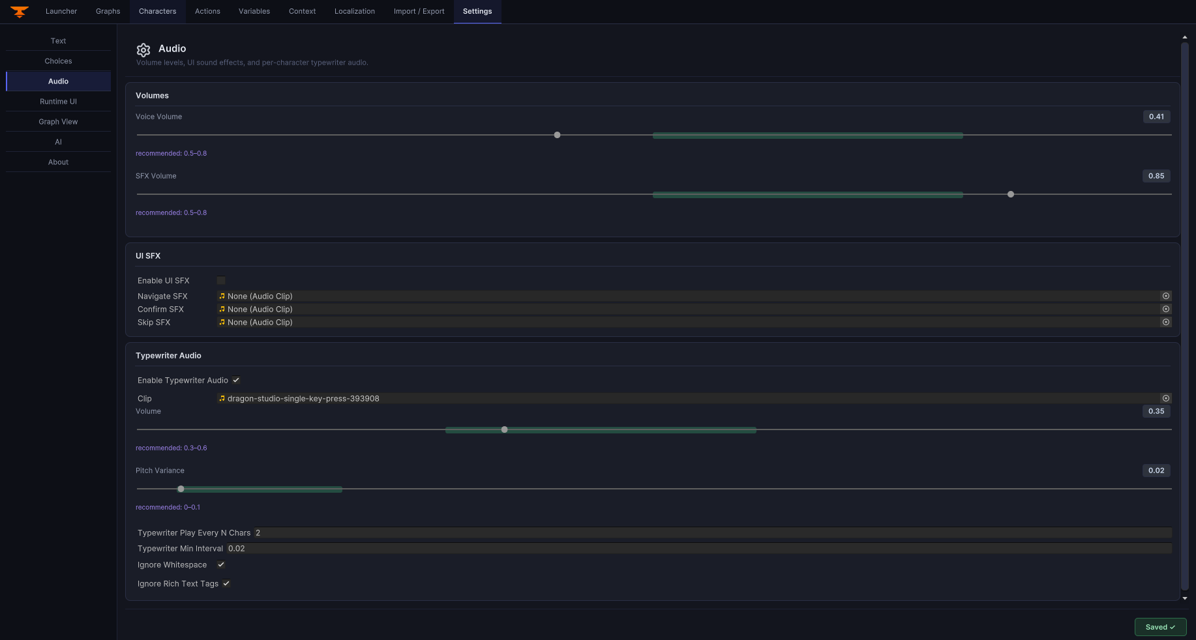
Task: Click the Voice Volume value field 0.41
Action: (1156, 117)
